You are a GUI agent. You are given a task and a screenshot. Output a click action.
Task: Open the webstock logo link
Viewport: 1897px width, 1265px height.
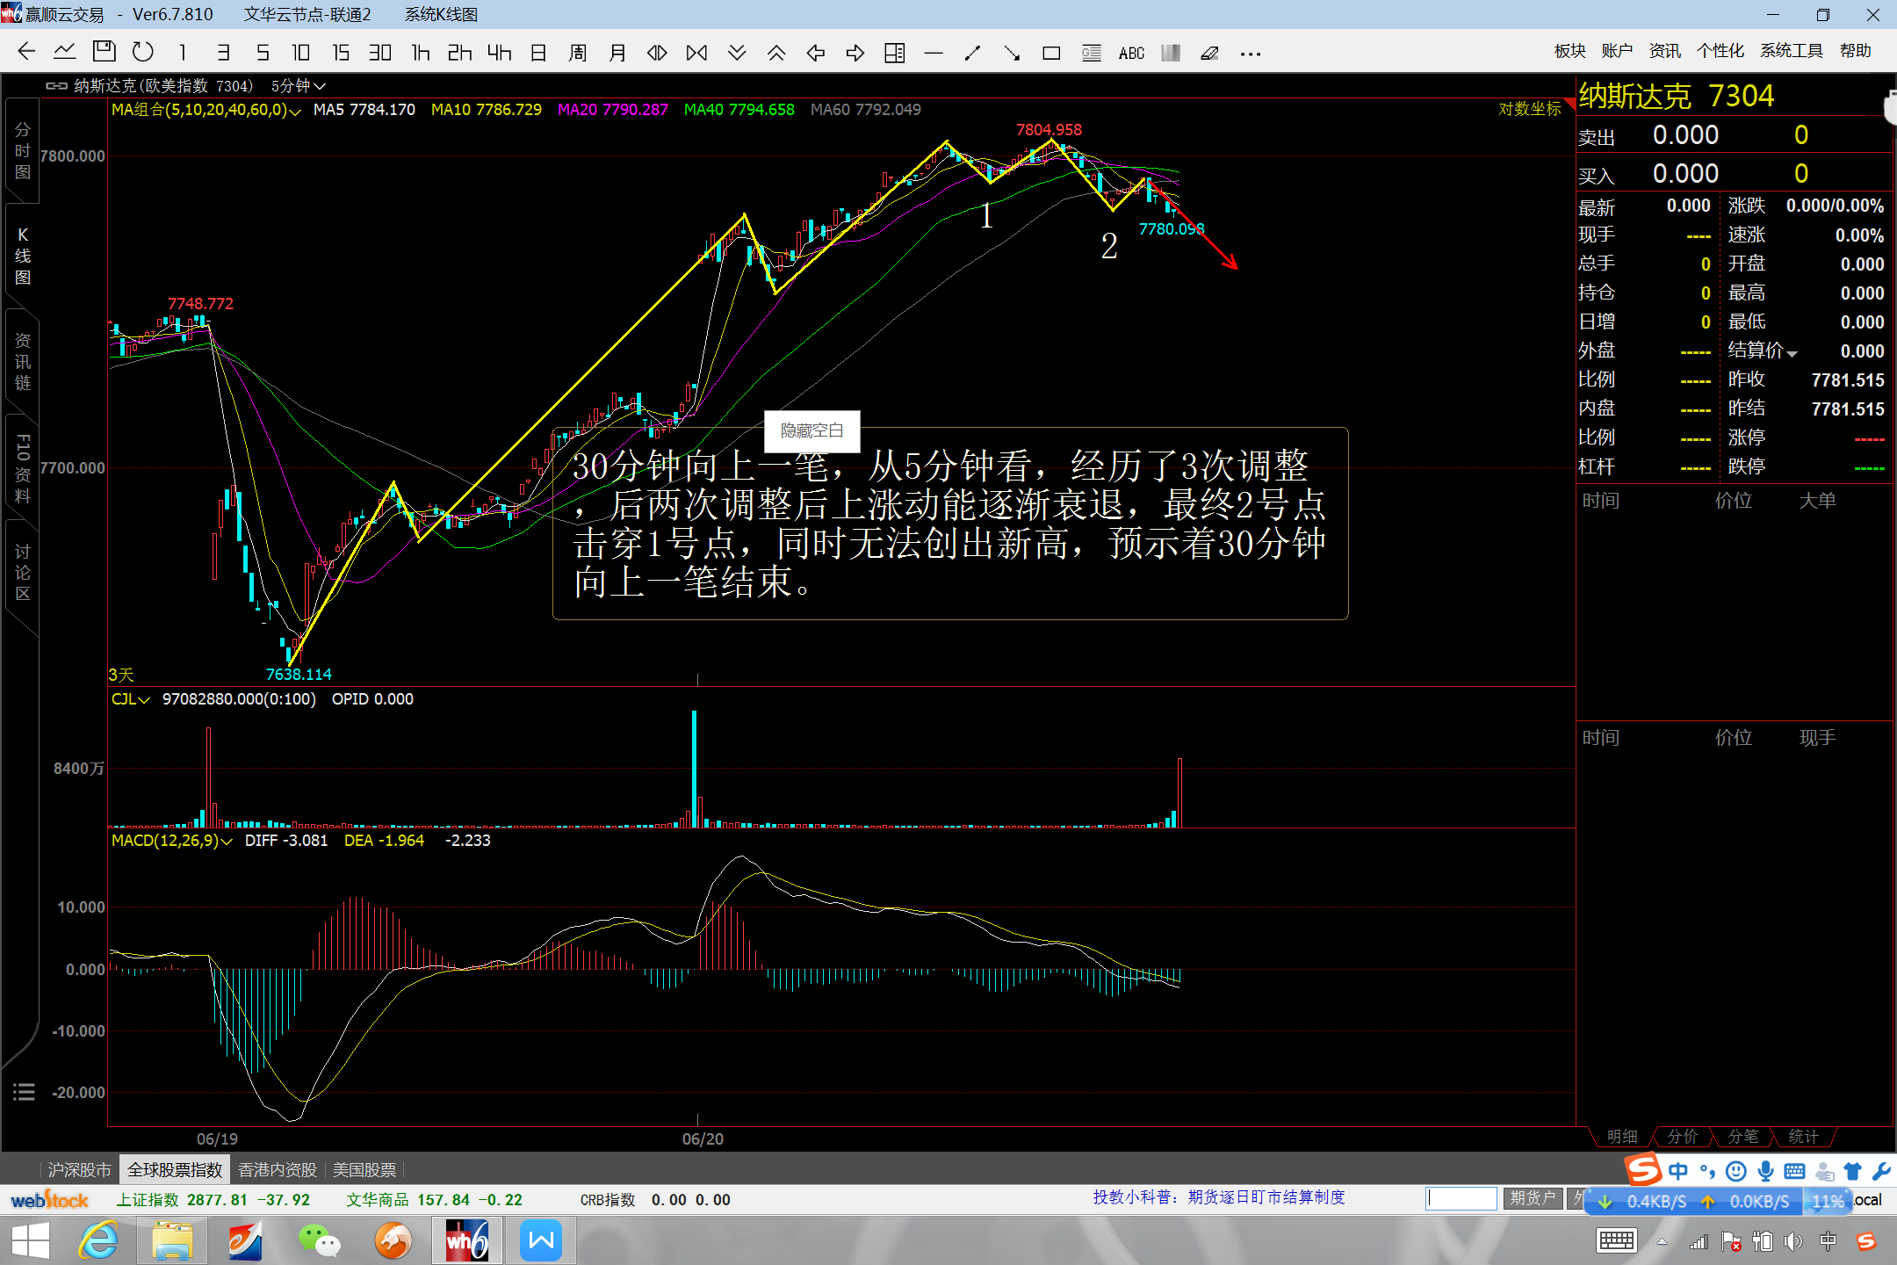coord(49,1200)
